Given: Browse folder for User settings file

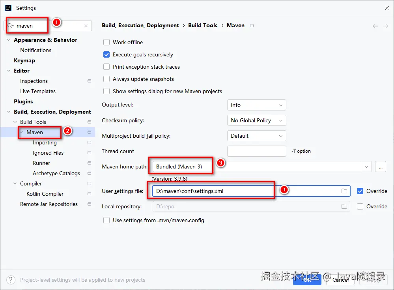Looking at the screenshot, I should click(344, 191).
